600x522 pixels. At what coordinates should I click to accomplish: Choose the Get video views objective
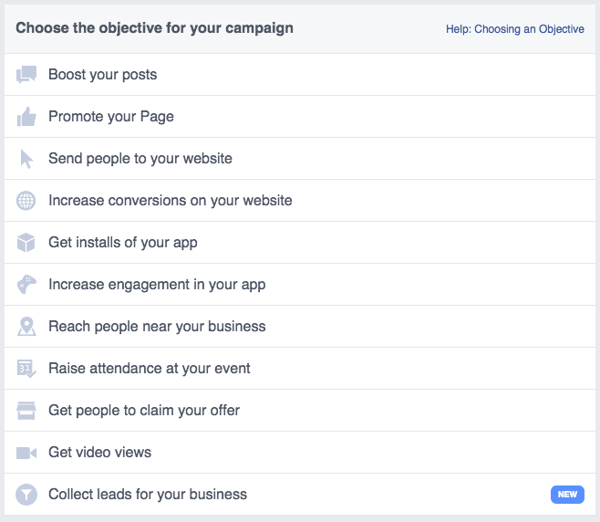click(99, 453)
